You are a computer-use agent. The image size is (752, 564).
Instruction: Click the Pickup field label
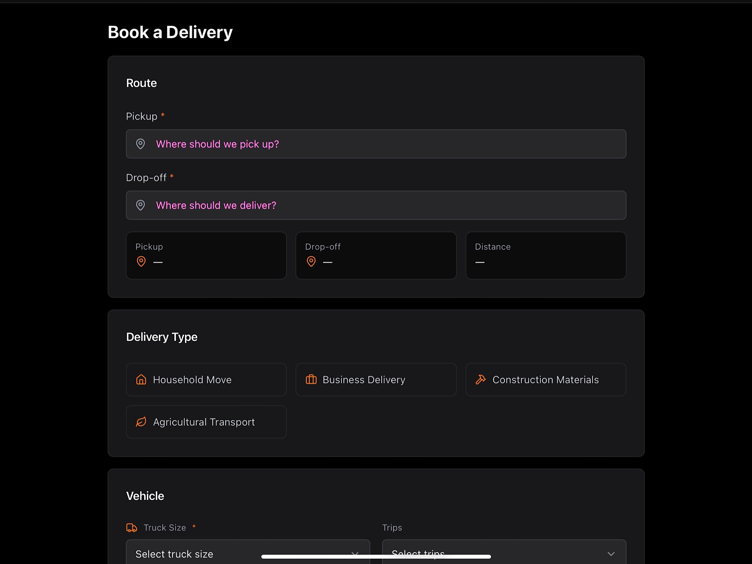coord(142,117)
